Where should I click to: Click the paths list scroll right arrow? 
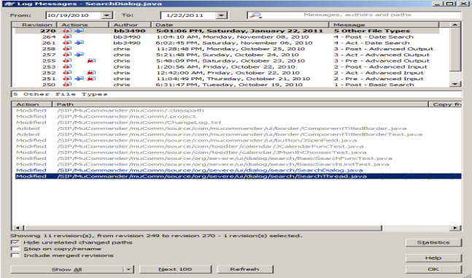click(x=454, y=228)
